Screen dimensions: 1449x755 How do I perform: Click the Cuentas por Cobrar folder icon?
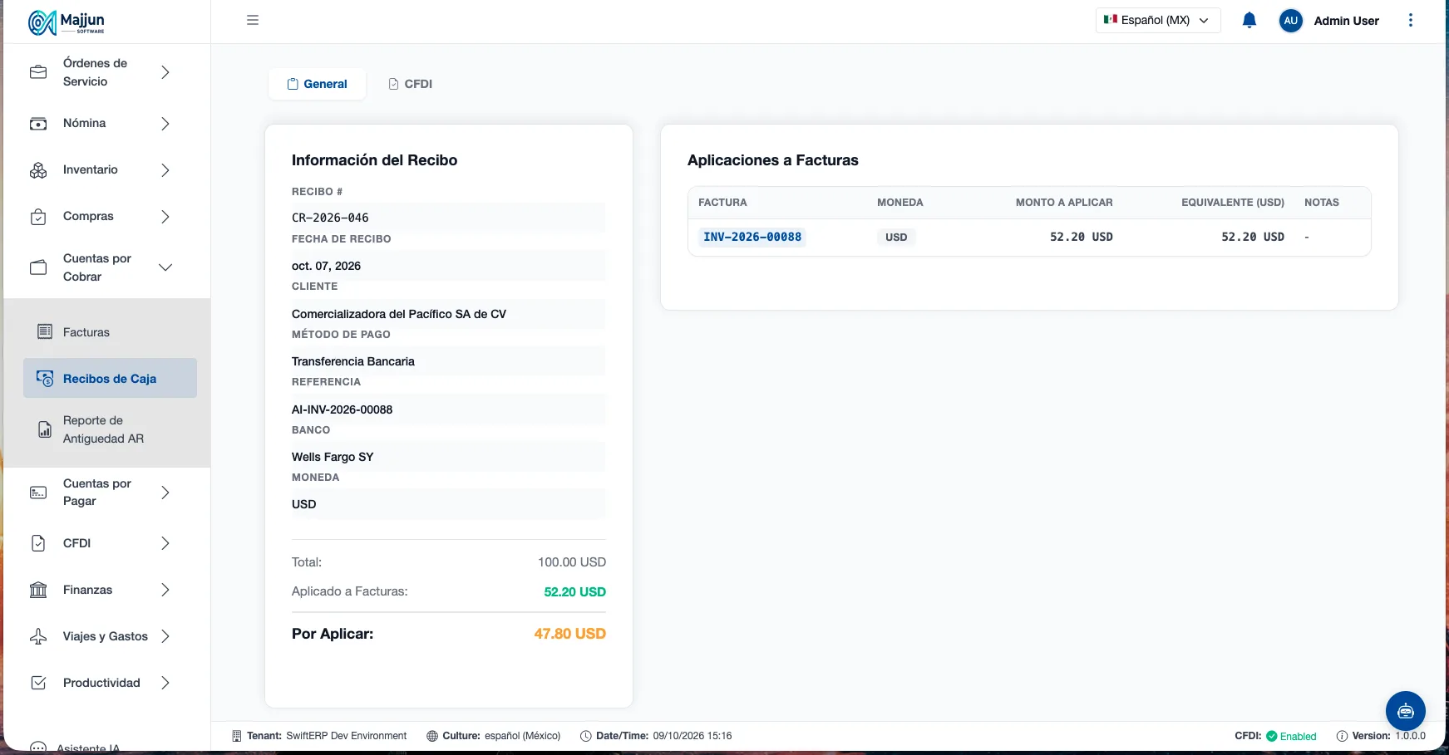[x=38, y=267]
